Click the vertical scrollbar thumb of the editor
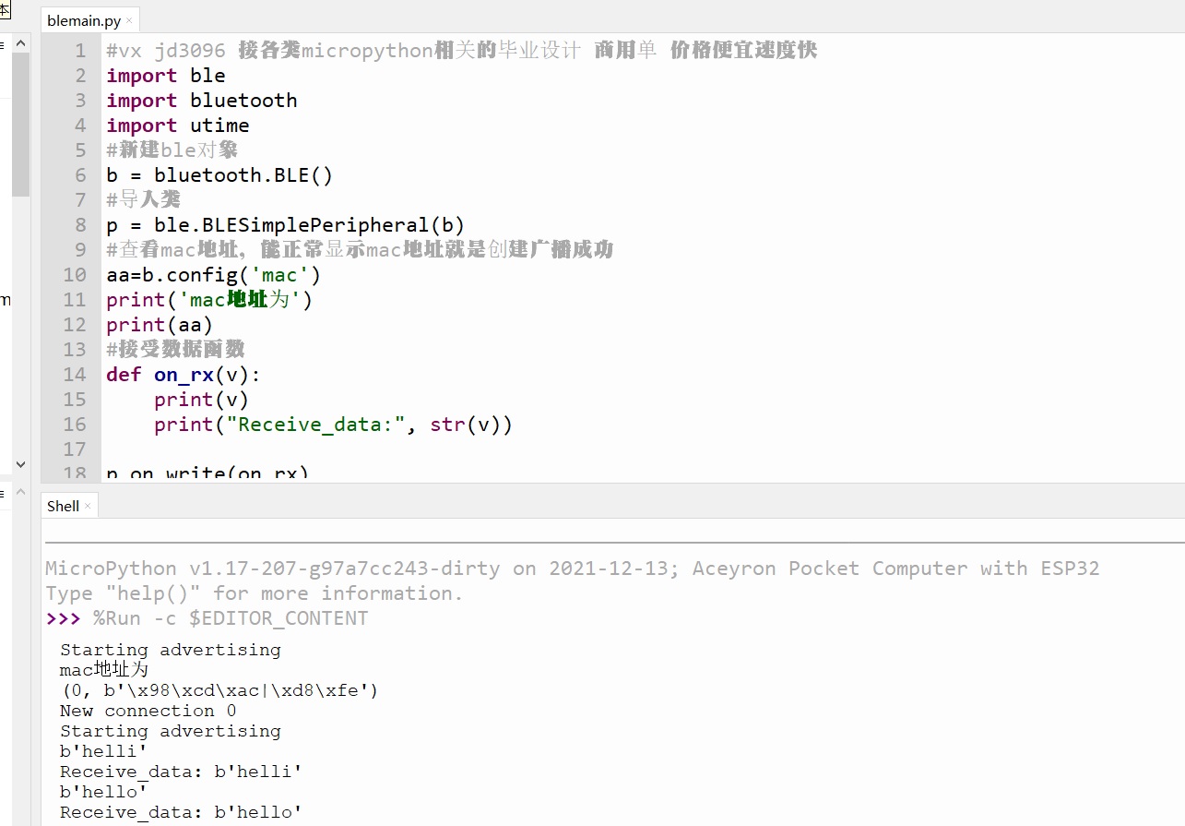The width and height of the screenshot is (1185, 826). pos(20,120)
